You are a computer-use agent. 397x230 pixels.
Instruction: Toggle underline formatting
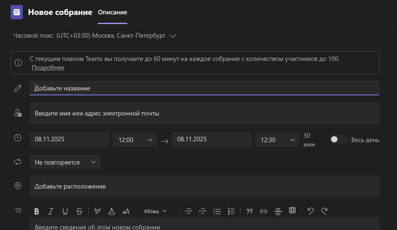click(65, 211)
